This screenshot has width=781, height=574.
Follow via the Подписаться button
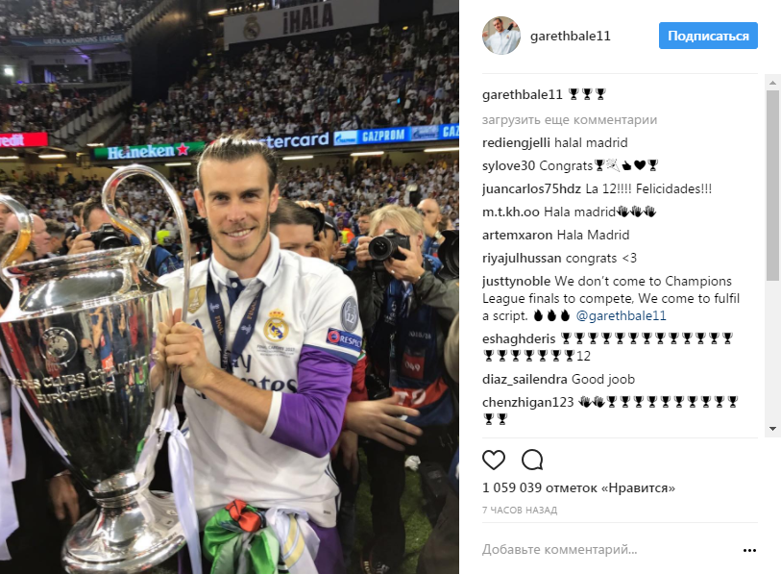coord(708,36)
